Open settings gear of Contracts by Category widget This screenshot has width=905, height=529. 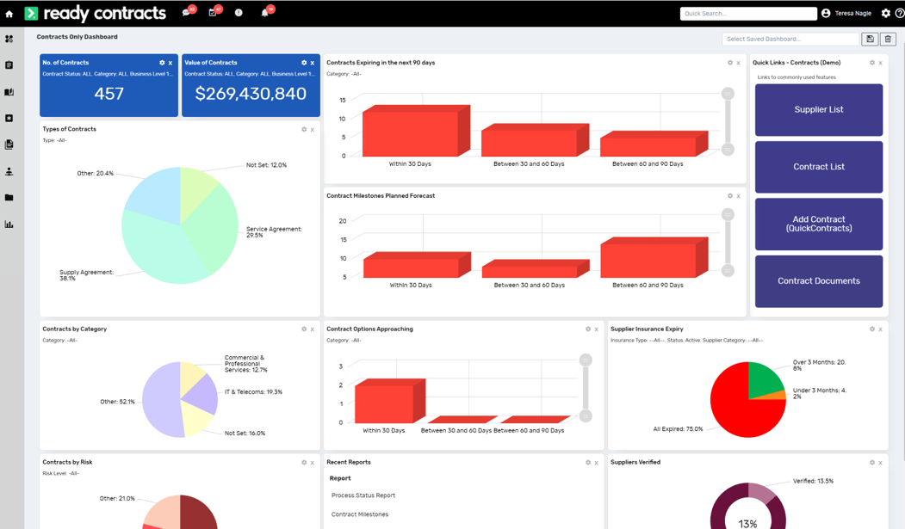click(304, 329)
